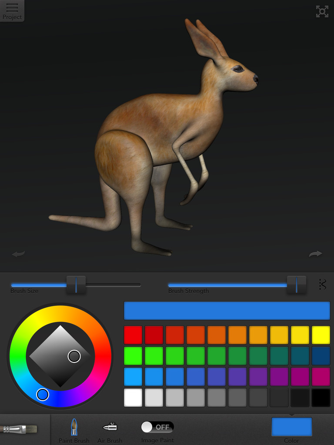Toggle the Image Paint switch on
Viewport: 334px width, 445px height.
point(157,427)
